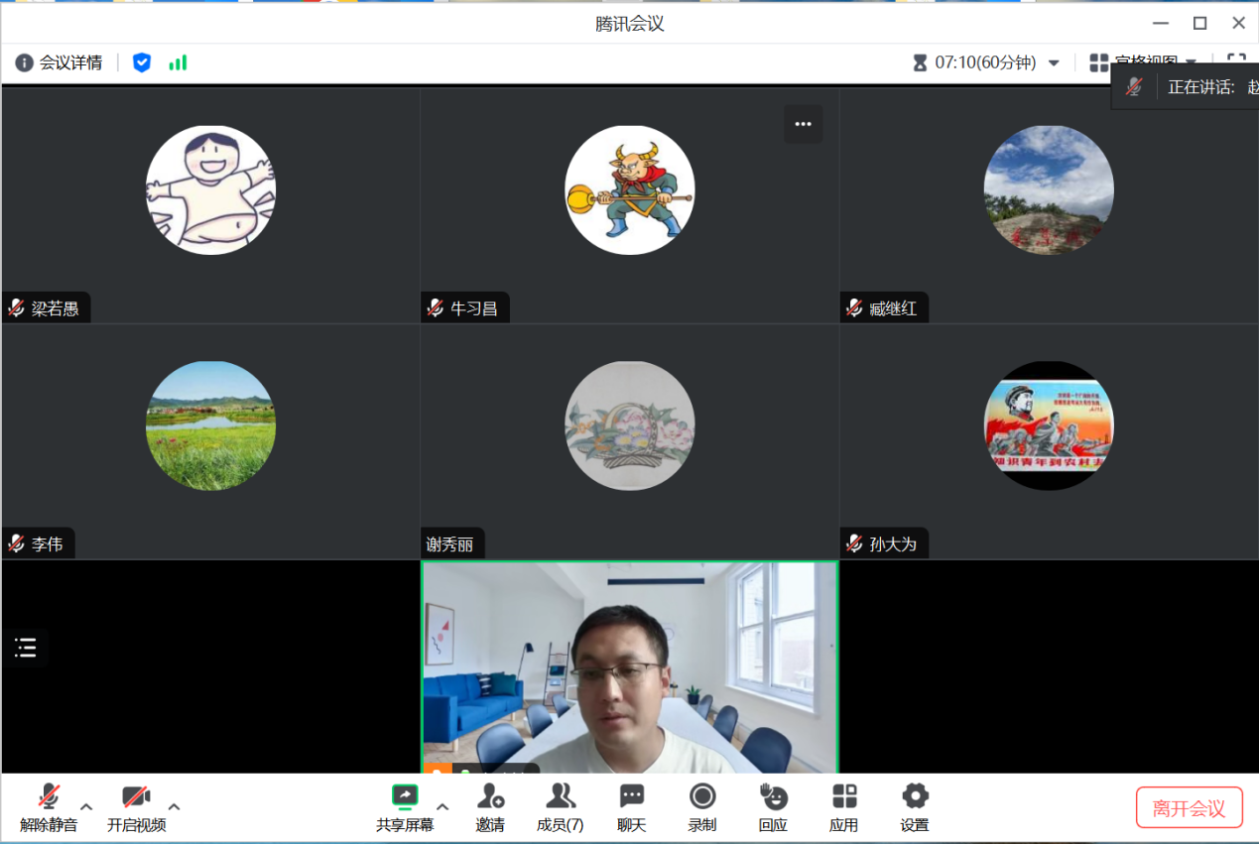
Task: Expand the meeting timer 07:10 dropdown
Action: coord(1054,63)
